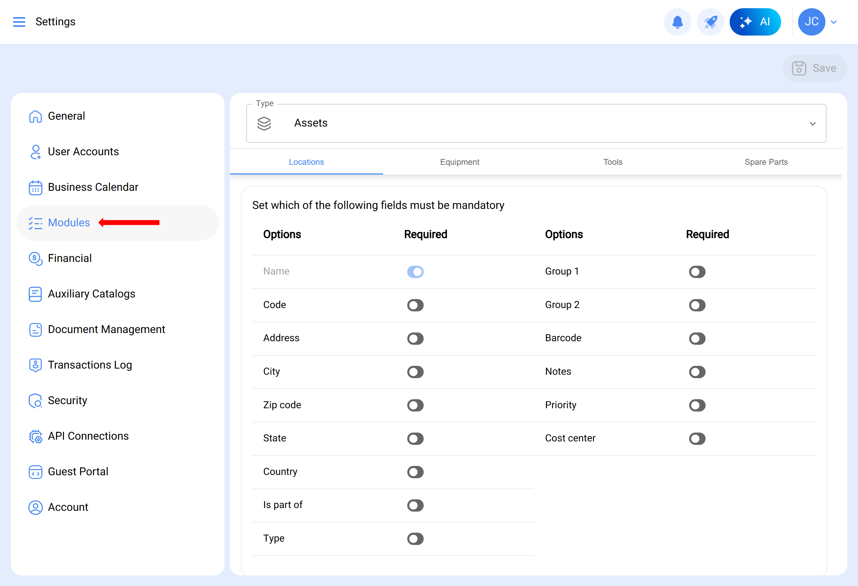
Task: Click the rocket icon in header
Action: 710,22
